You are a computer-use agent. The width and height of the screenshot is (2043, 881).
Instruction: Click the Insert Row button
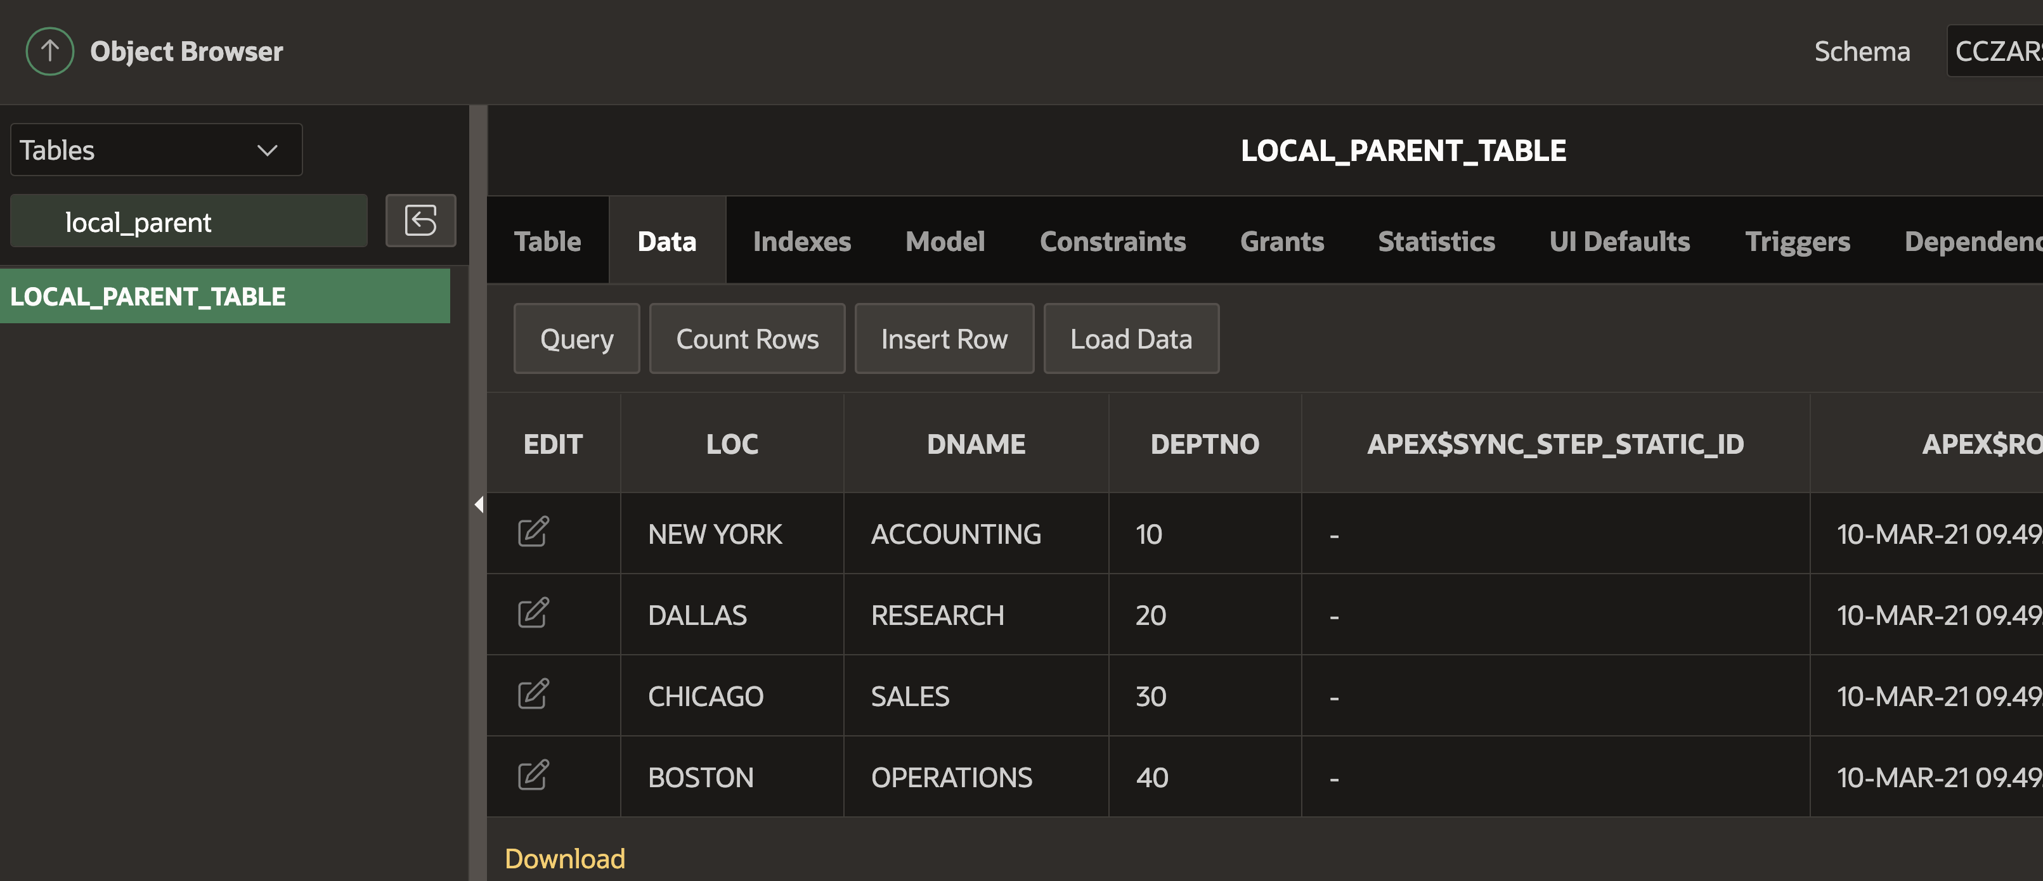[944, 338]
